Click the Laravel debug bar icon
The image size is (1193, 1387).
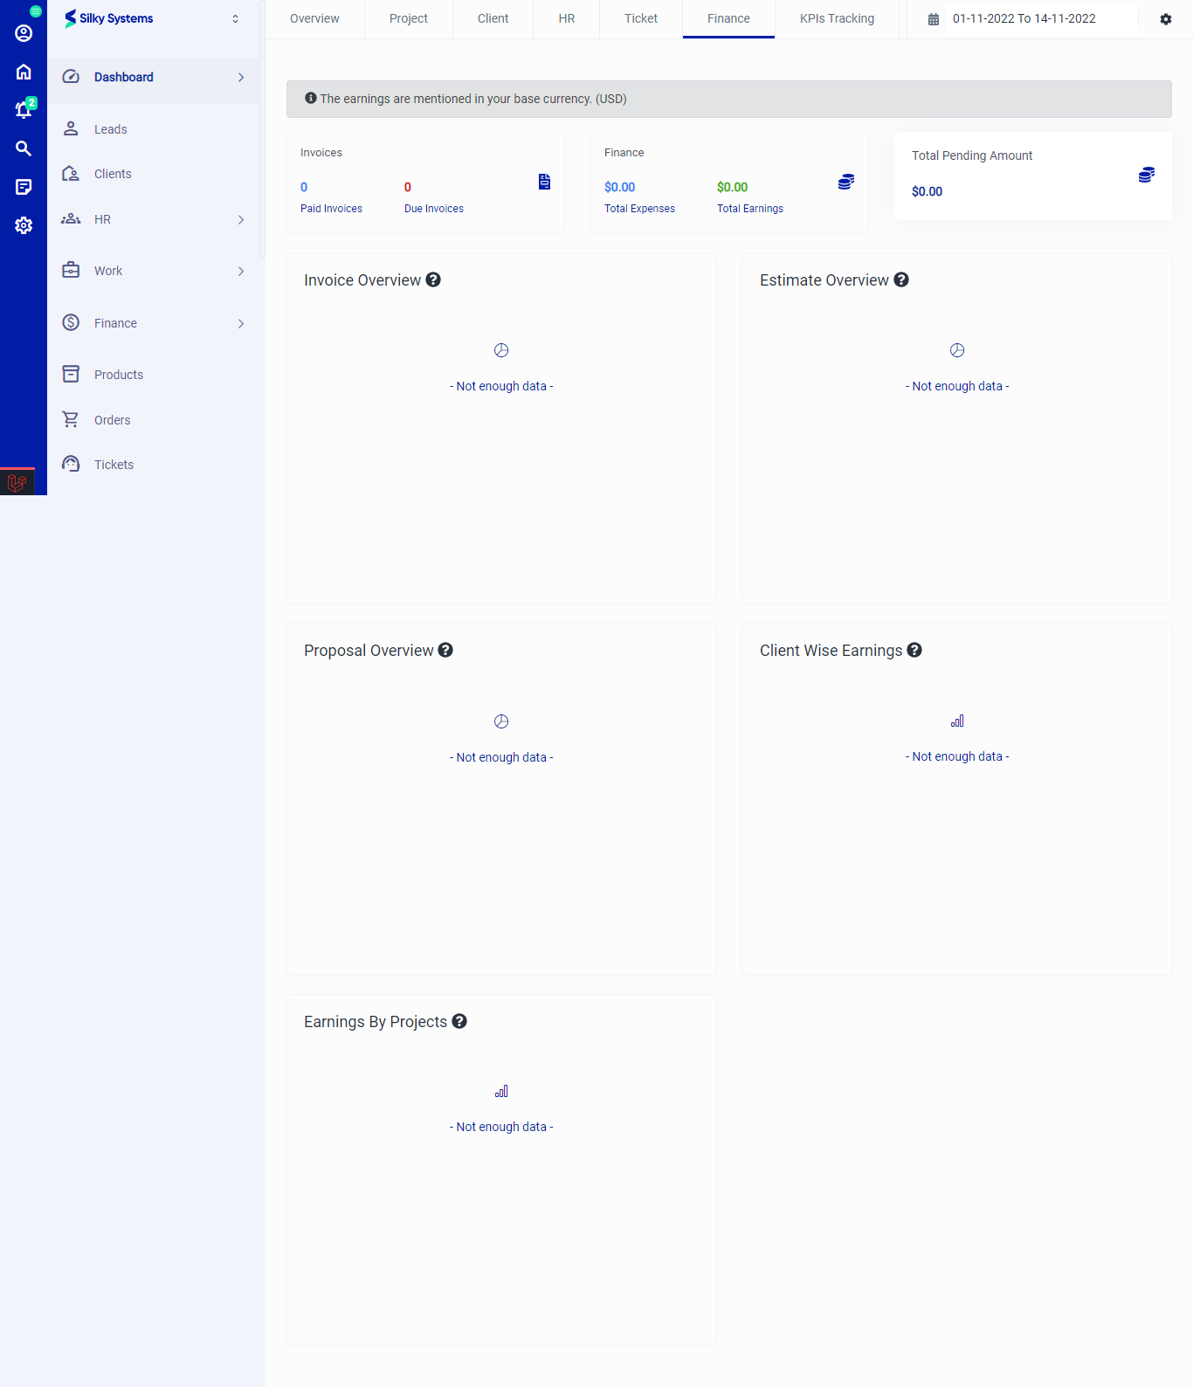pos(17,482)
